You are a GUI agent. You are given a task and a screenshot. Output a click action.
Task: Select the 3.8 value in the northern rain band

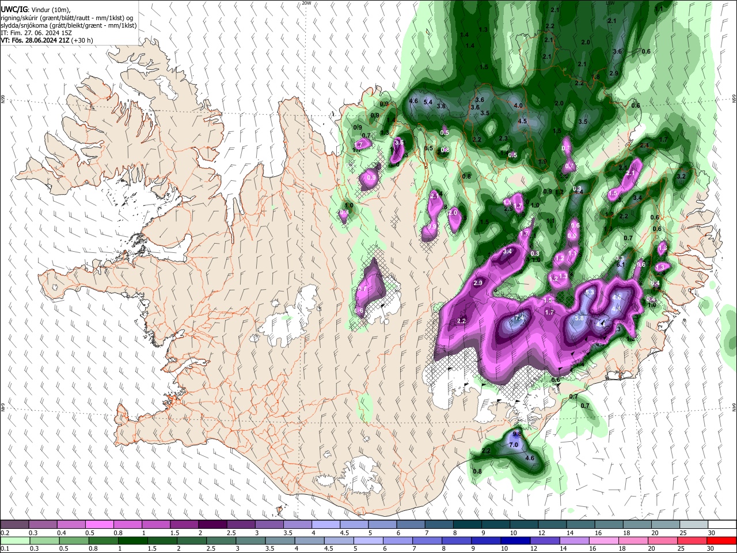(x=442, y=106)
